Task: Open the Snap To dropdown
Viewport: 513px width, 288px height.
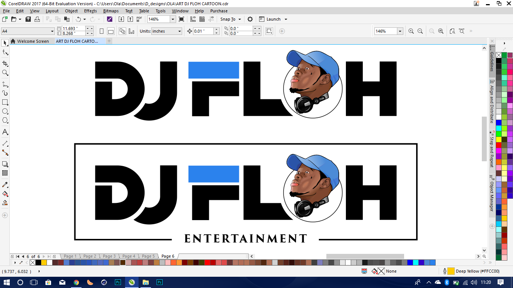Action: pos(240,19)
